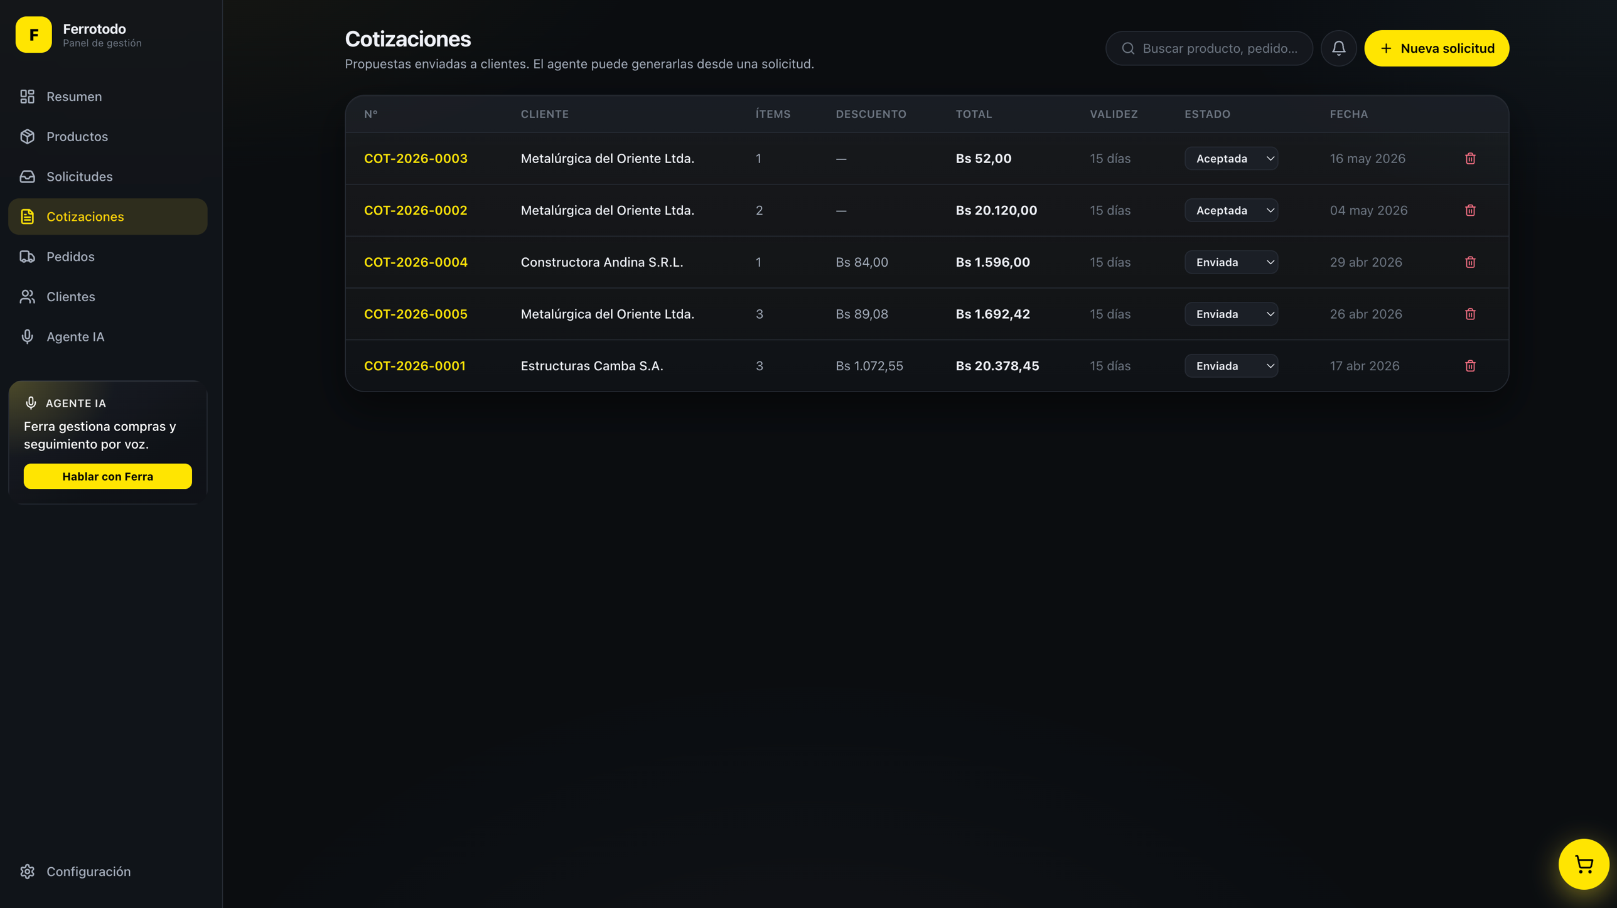Delete quotation COT-2026-0004 with trash icon

coord(1470,262)
